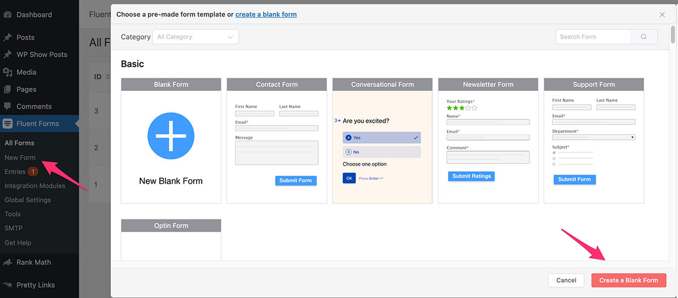The image size is (678, 298).
Task: Open Pretty Links menu
Action: point(36,285)
